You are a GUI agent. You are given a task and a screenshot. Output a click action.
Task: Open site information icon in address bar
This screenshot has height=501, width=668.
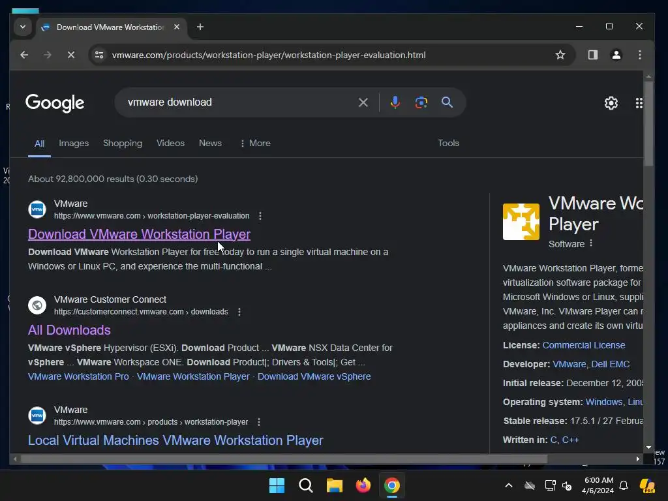99,55
